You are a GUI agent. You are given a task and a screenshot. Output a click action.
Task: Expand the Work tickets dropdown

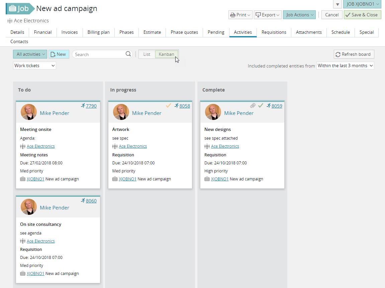coord(34,65)
